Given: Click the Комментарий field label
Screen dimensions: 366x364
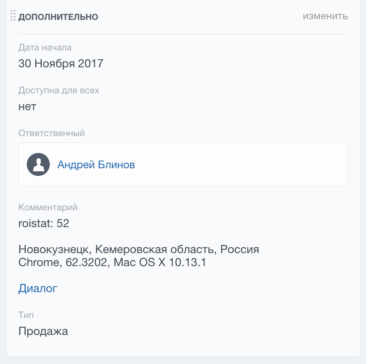Looking at the screenshot, I should pyautogui.click(x=48, y=207).
